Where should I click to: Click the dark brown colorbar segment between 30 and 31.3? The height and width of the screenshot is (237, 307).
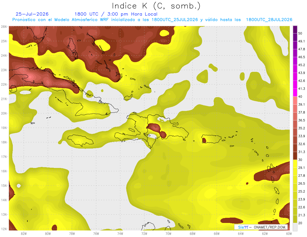[295, 156]
